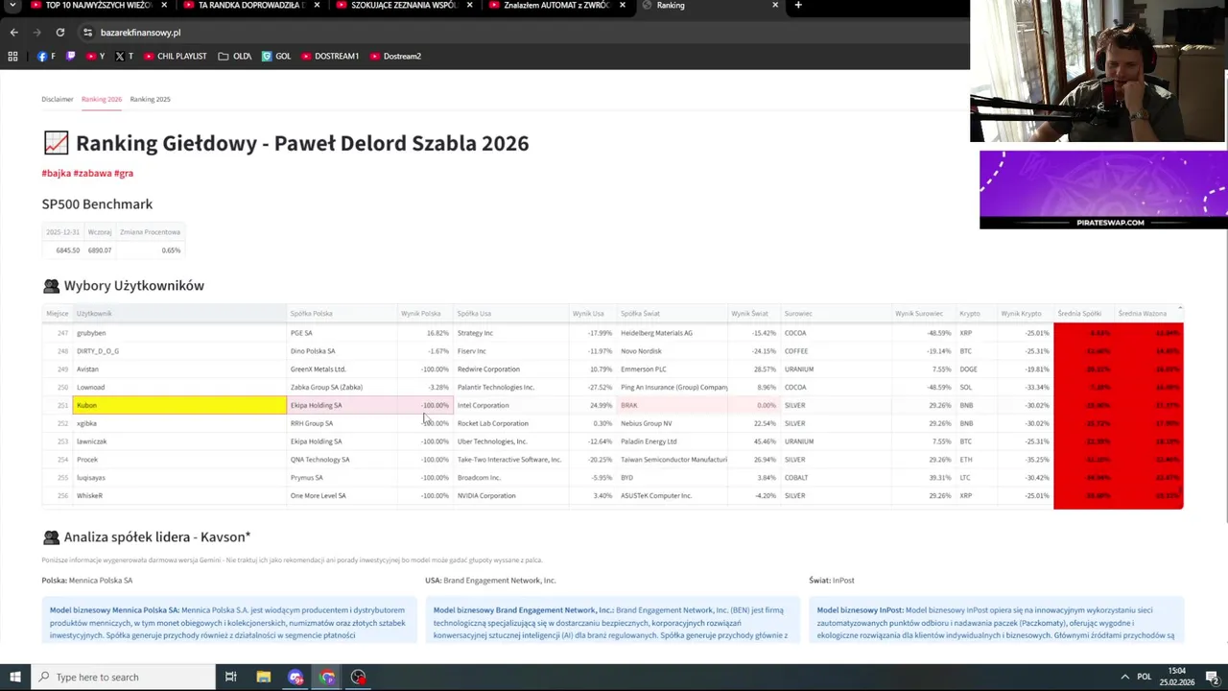Open the X bookmark labeled T
Viewport: 1228px width, 691px height.
[124, 57]
